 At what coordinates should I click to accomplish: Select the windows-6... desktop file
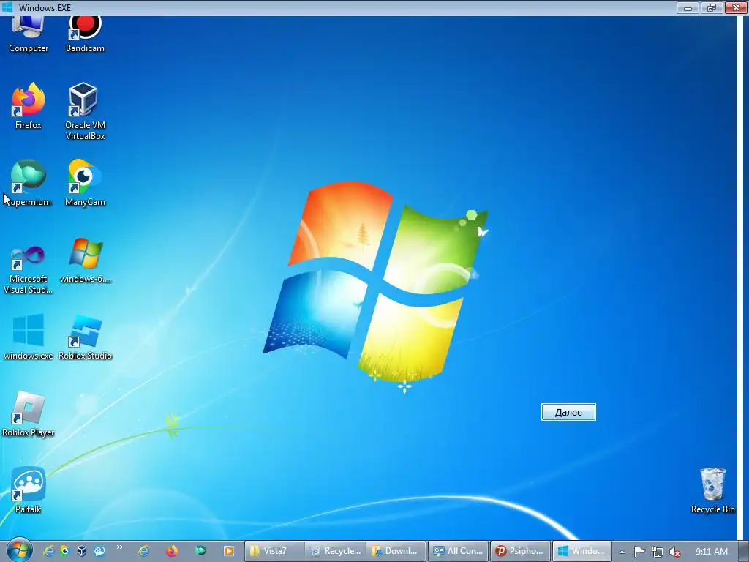tap(85, 260)
